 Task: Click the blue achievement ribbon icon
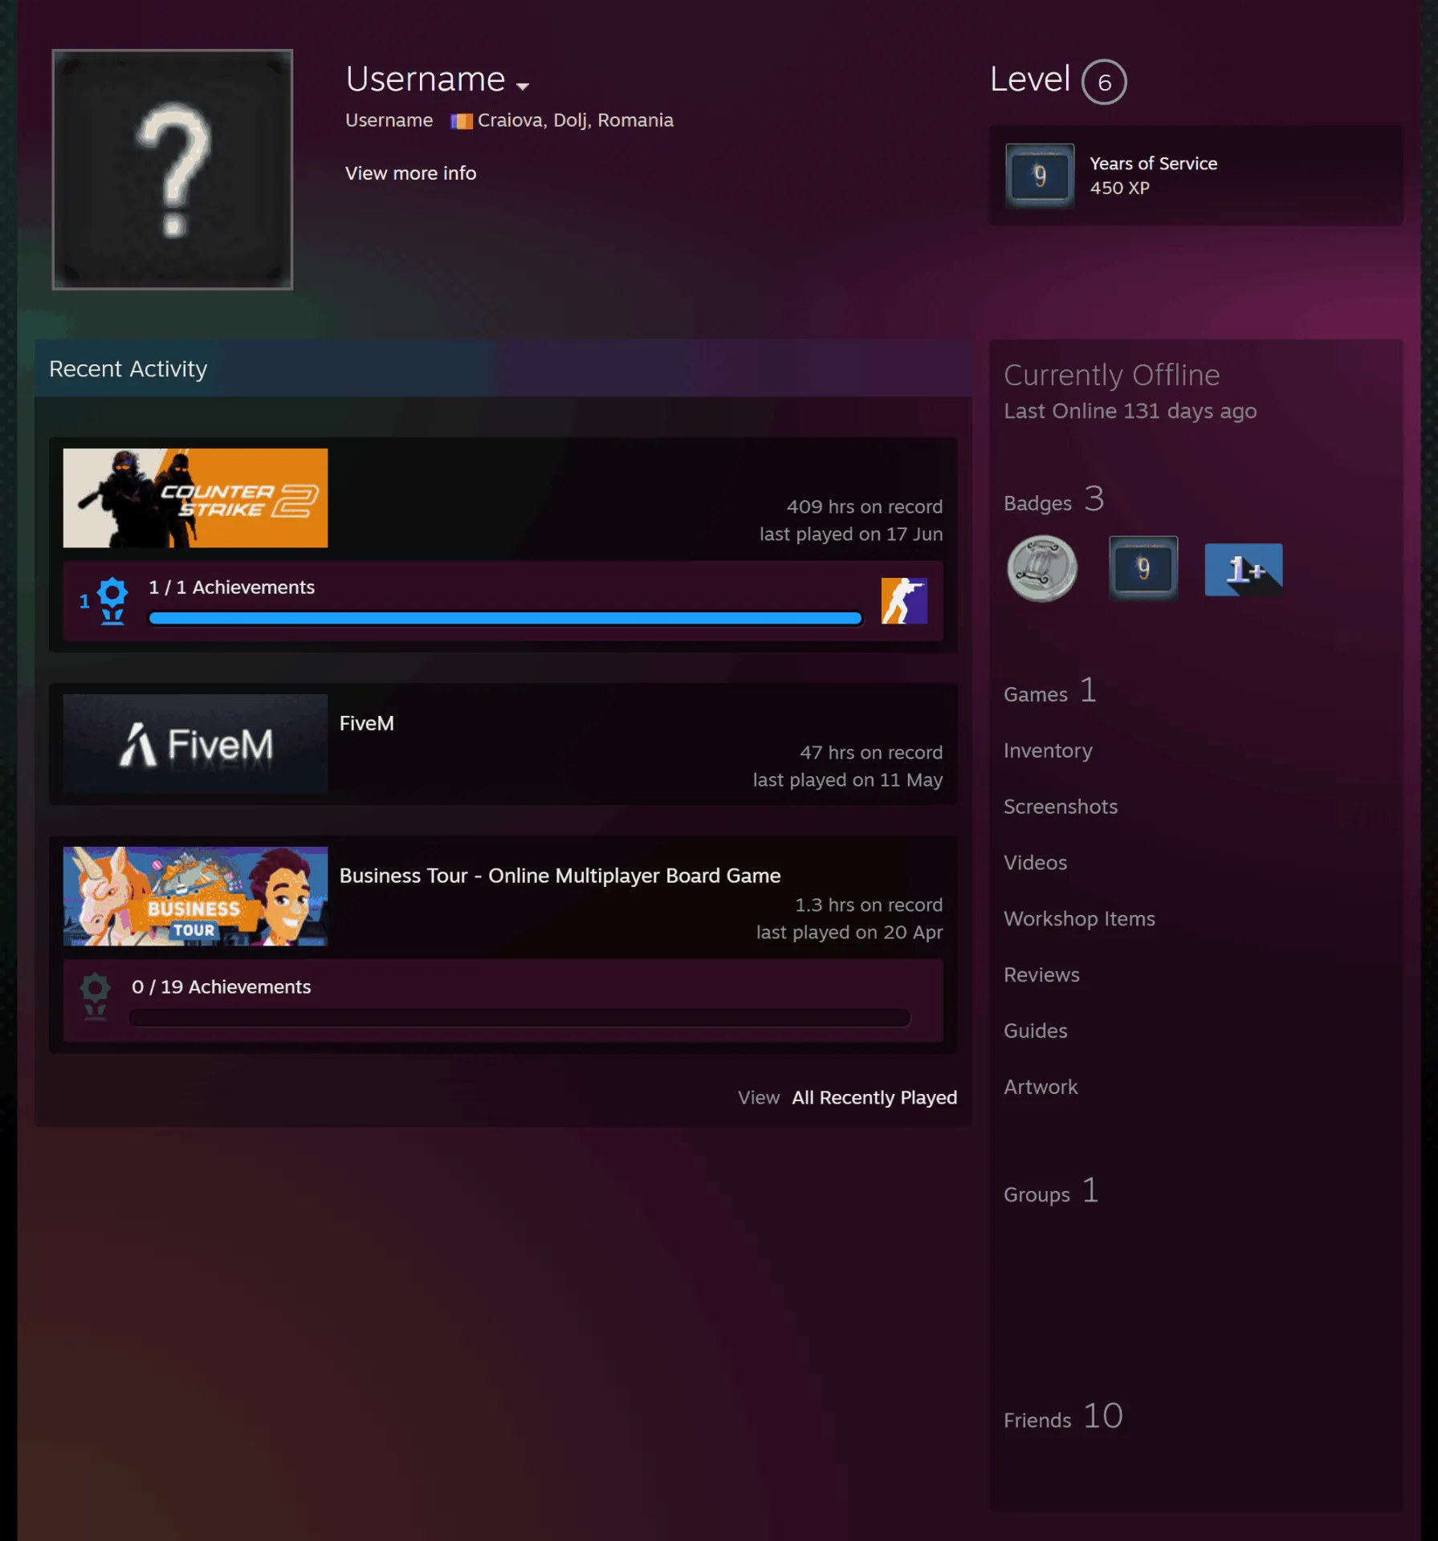112,600
